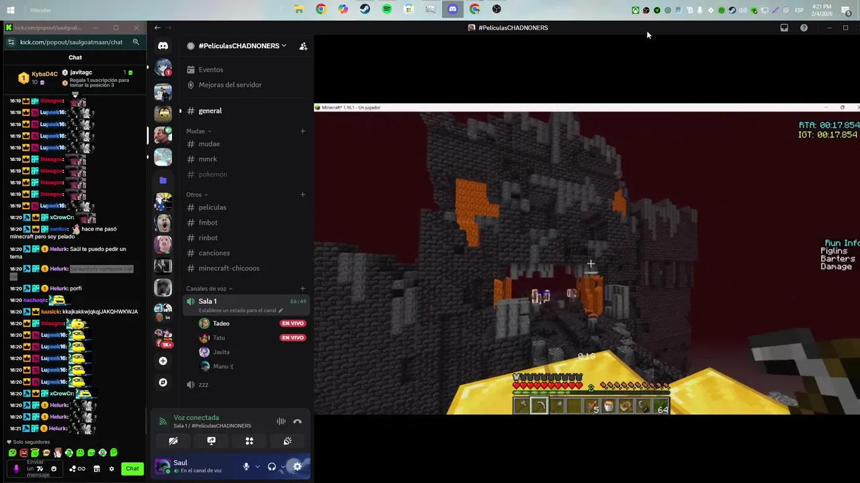860x483 pixels.
Task: Create channel in Mudae category
Action: point(302,131)
